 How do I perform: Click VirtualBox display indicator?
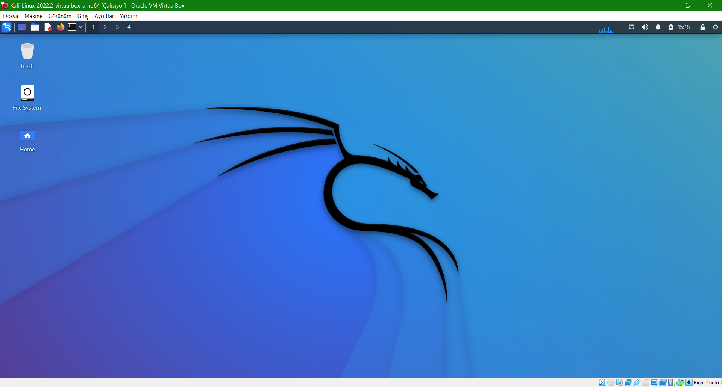[x=654, y=382]
